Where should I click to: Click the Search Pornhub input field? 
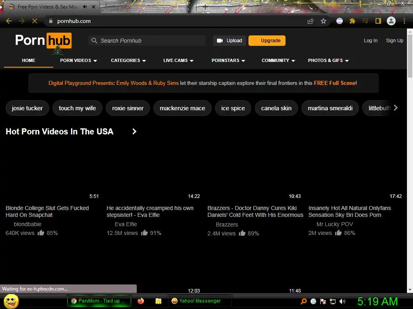(x=147, y=41)
